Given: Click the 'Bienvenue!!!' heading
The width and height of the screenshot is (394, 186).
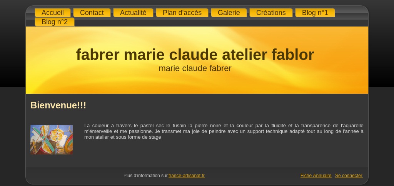Looking at the screenshot, I should (x=58, y=105).
